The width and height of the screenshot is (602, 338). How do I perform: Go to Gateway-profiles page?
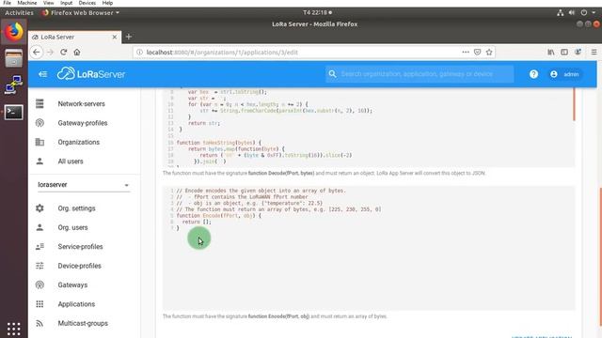click(83, 123)
